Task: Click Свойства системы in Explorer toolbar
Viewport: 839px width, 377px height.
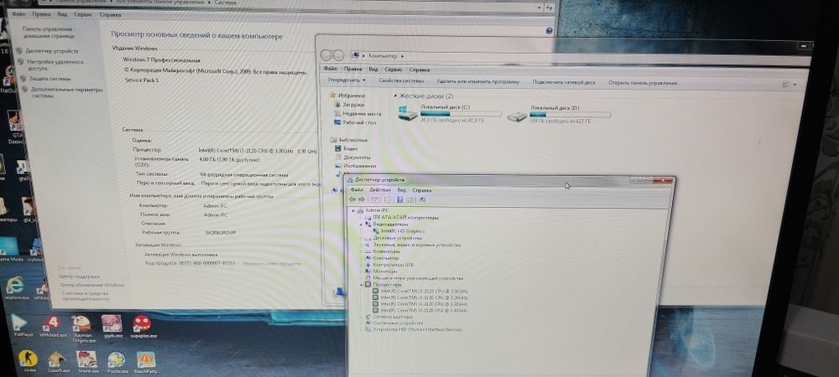Action: (x=401, y=80)
